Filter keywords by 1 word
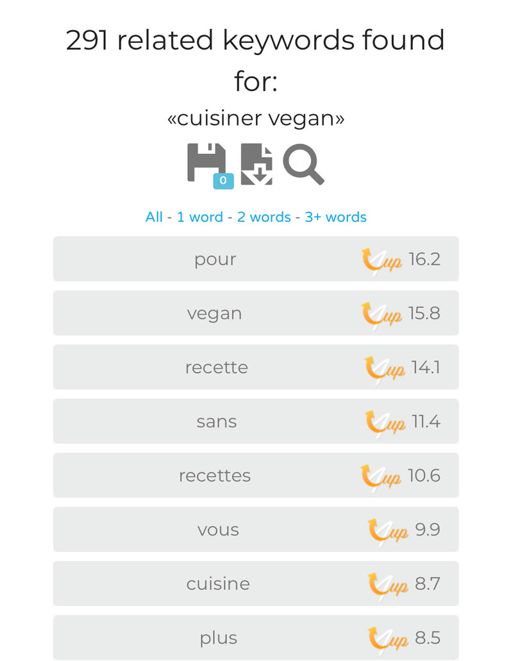 point(200,217)
